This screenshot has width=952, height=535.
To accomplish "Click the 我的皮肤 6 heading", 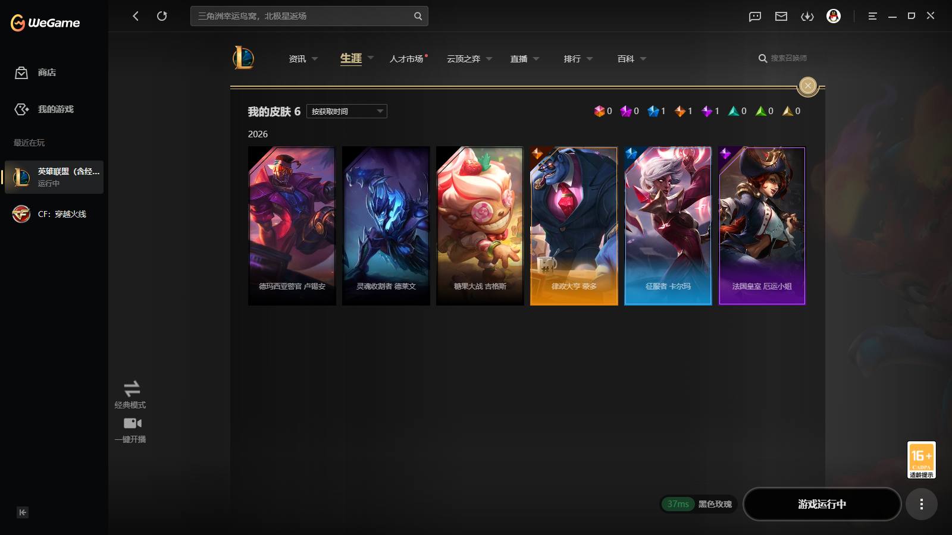I will point(274,112).
